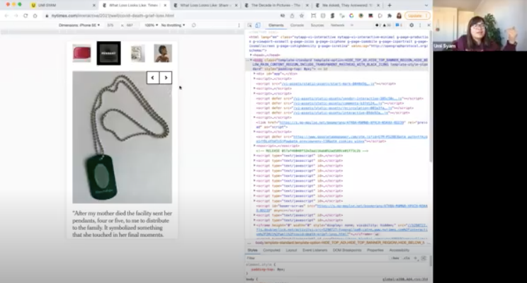Switch to Event Listeners pane tab
Viewport: 527px width, 283px height.
pyautogui.click(x=315, y=250)
